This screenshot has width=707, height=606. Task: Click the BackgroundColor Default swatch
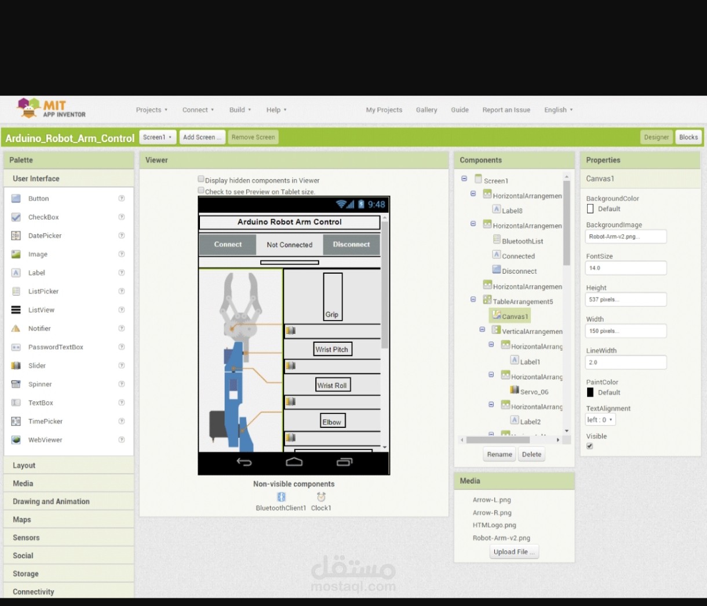pos(590,209)
